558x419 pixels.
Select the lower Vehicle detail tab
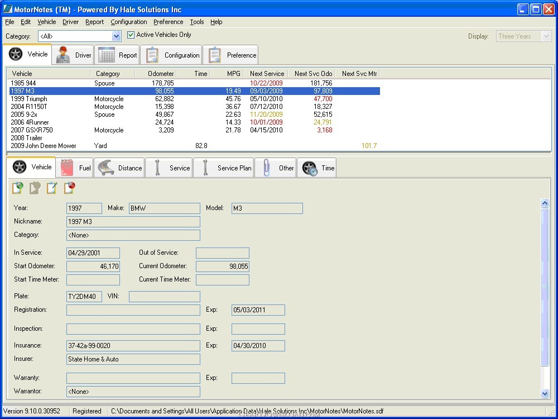[31, 166]
